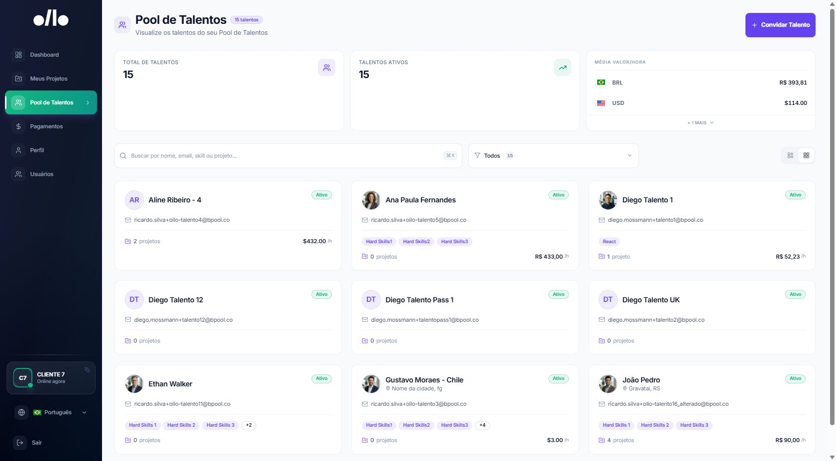Navigate to Usuários
This screenshot has height=461, width=836.
pos(51,174)
